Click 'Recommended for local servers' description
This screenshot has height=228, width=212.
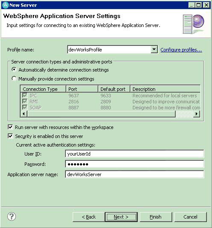165,96
